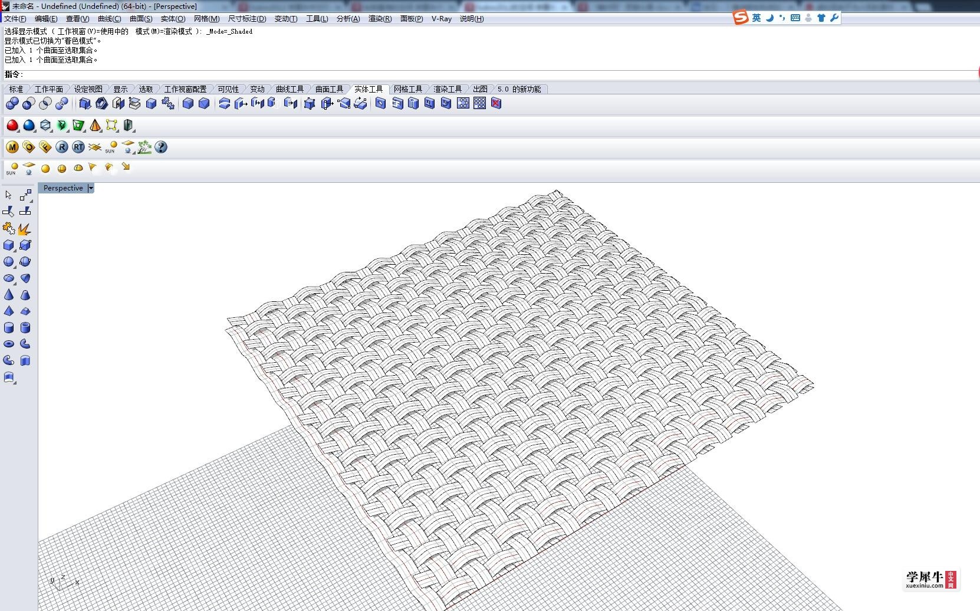Click the Sogou soft keyboard icon
The width and height of the screenshot is (980, 611).
(795, 18)
